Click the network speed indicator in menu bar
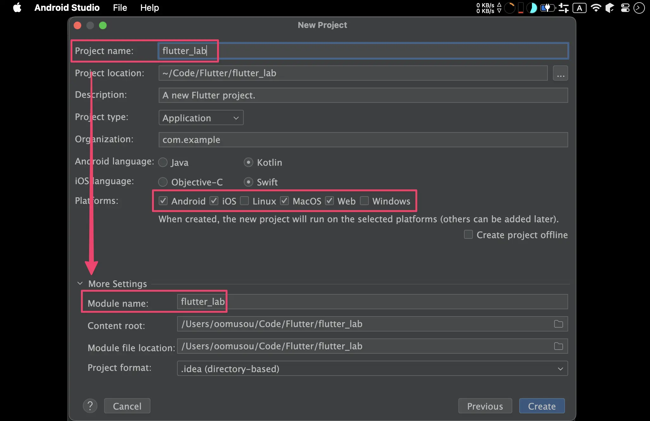Image resolution: width=650 pixels, height=421 pixels. [489, 8]
